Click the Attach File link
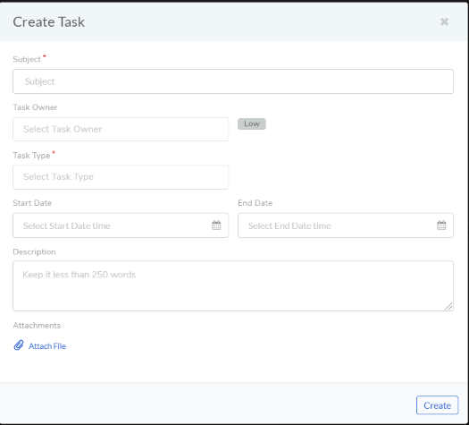Image resolution: width=469 pixels, height=425 pixels. coord(47,346)
